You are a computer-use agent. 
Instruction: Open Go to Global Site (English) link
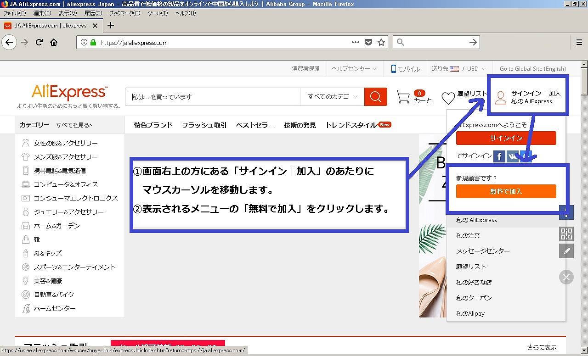(533, 69)
